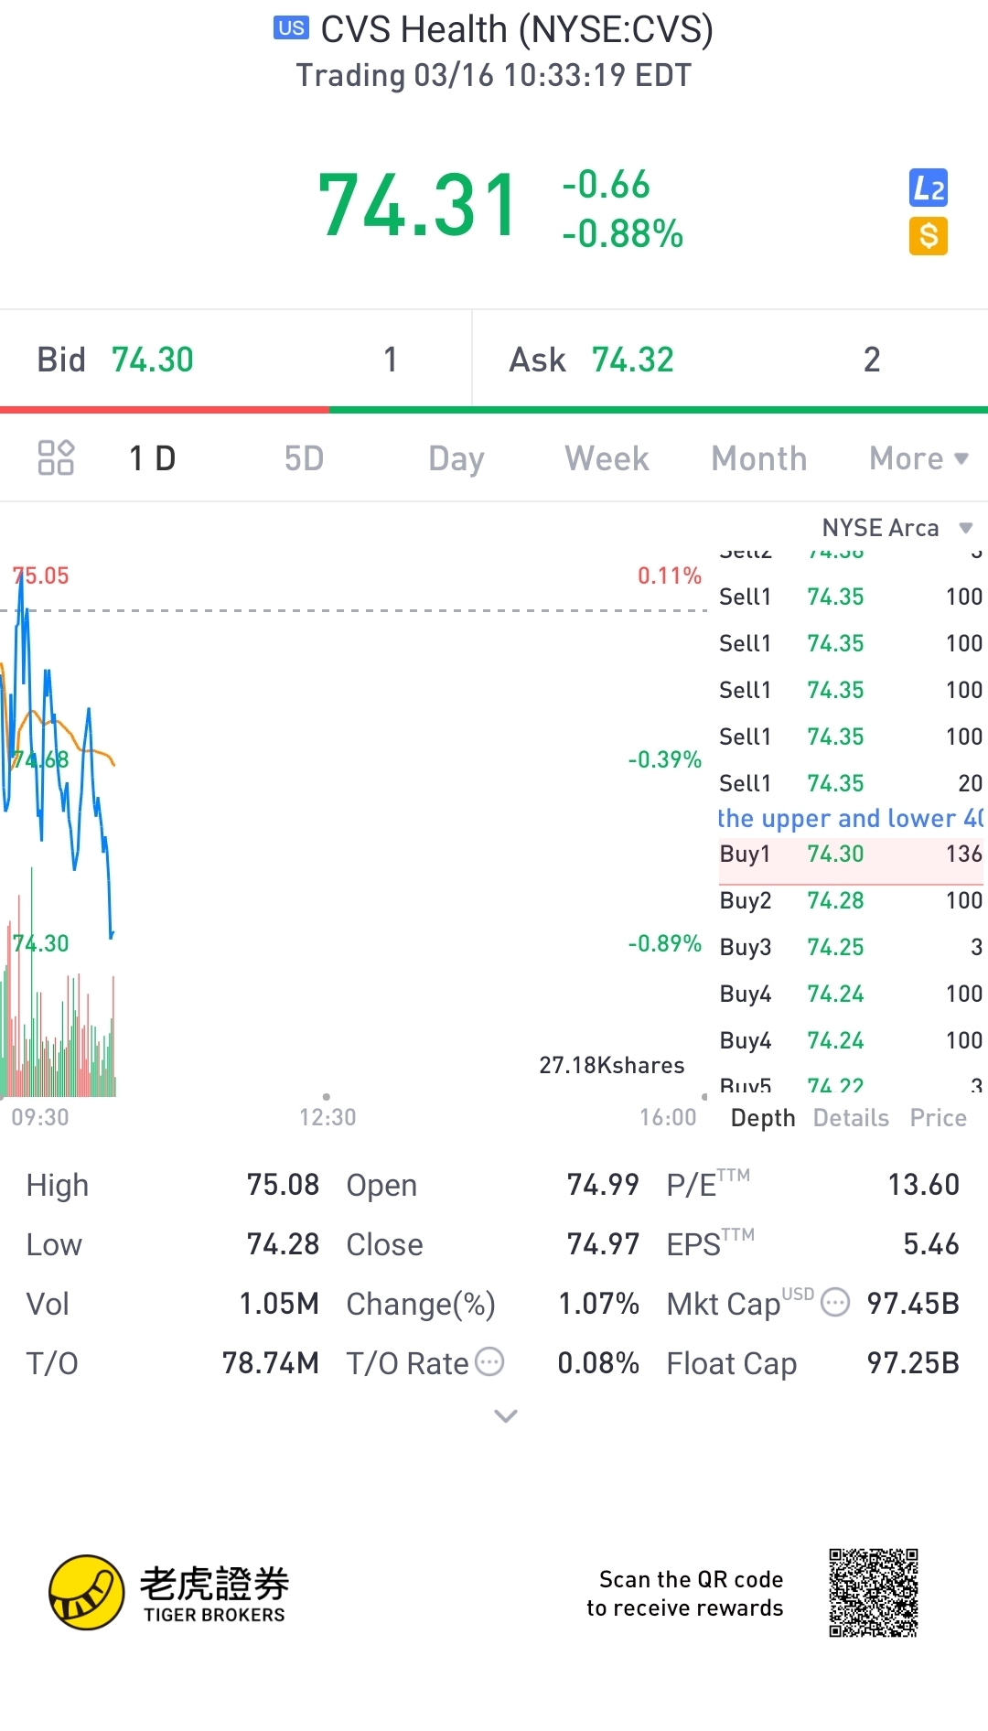The image size is (988, 1731).
Task: Tap the orange dollar trade icon
Action: (x=928, y=236)
